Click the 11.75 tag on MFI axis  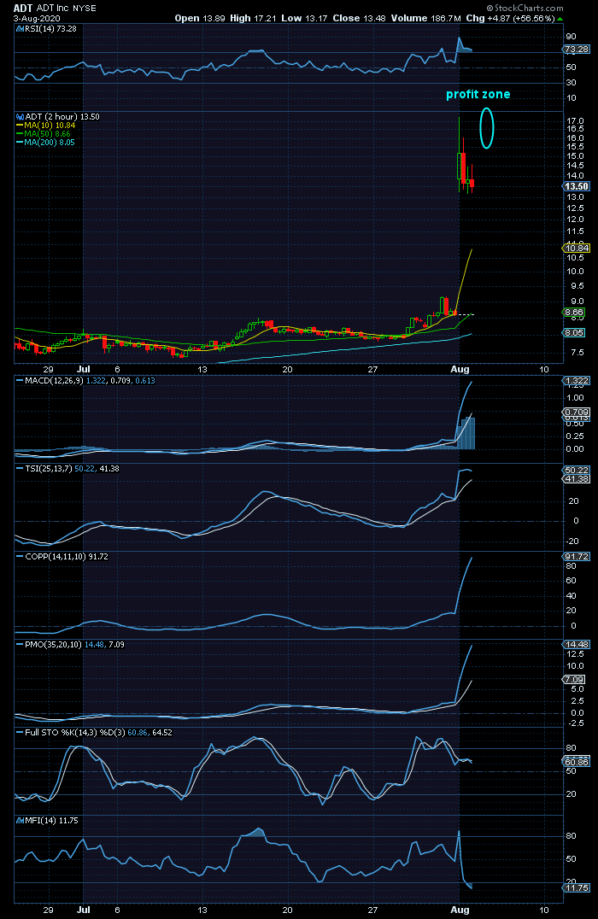coord(577,888)
